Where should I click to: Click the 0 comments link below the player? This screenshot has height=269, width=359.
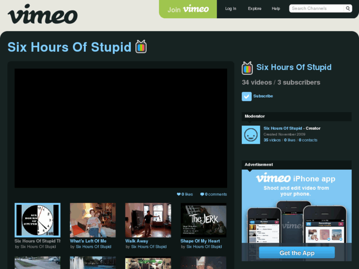[216, 194]
